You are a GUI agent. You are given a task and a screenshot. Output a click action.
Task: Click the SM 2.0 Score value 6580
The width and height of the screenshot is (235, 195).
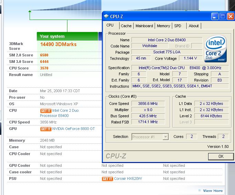pyautogui.click(x=44, y=55)
